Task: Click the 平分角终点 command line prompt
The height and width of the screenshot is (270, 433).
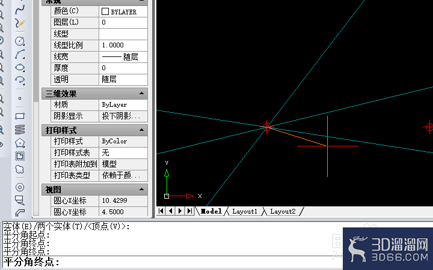Action: [x=31, y=262]
